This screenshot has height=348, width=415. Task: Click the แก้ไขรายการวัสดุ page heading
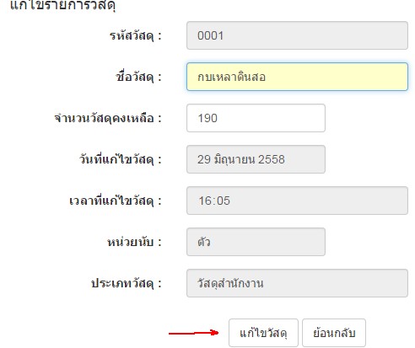tap(62, 5)
